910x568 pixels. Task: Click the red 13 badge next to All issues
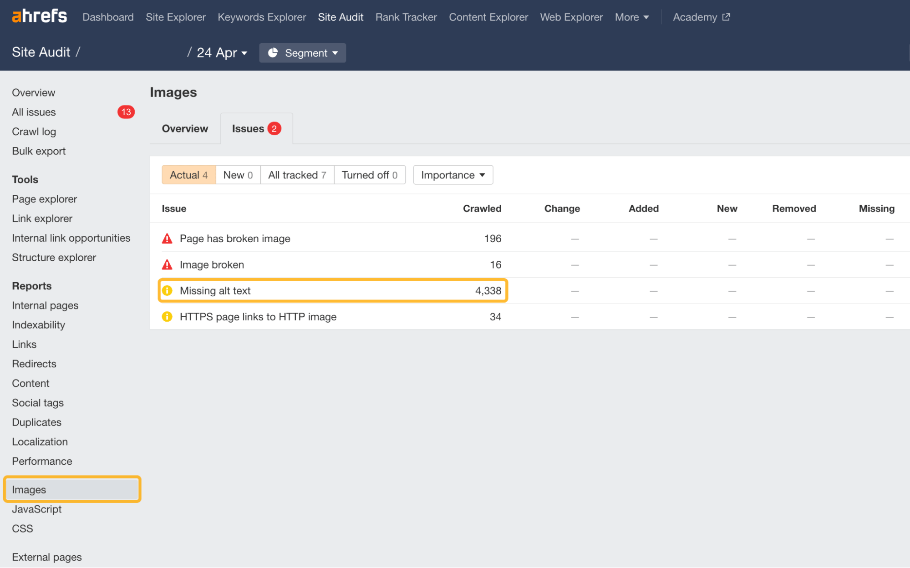coord(126,112)
